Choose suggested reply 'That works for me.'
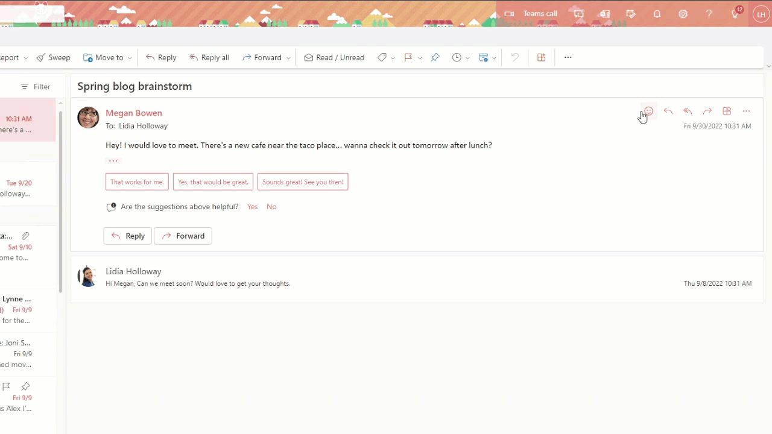The width and height of the screenshot is (772, 434). pos(137,182)
